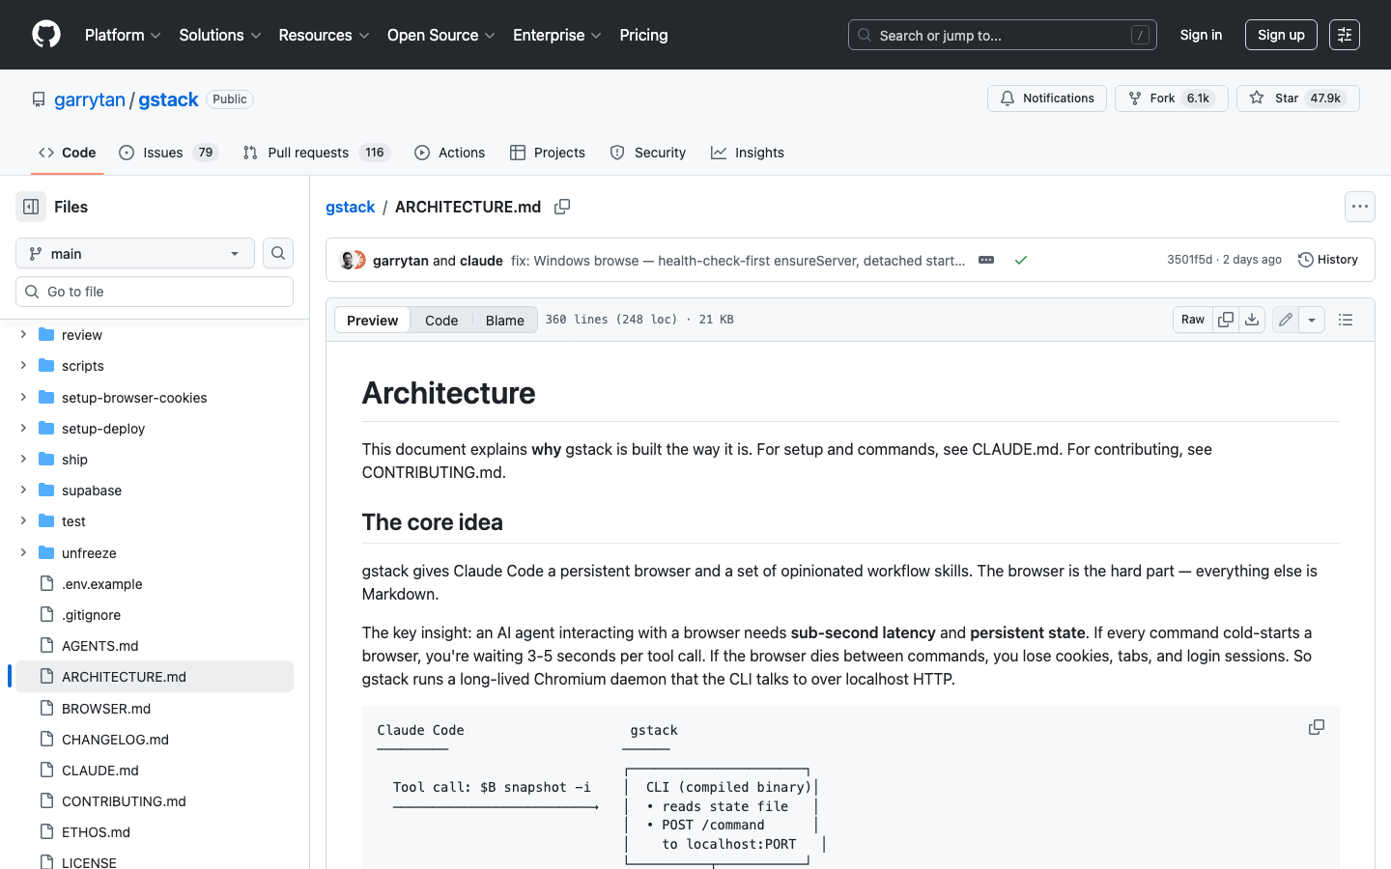Focus the Search or jump to field
Screen dimensions: 1391x869
click(x=1003, y=35)
